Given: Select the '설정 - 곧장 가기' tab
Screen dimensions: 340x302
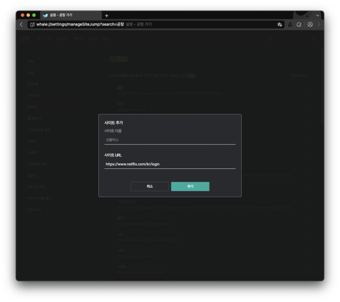Looking at the screenshot, I should click(71, 15).
